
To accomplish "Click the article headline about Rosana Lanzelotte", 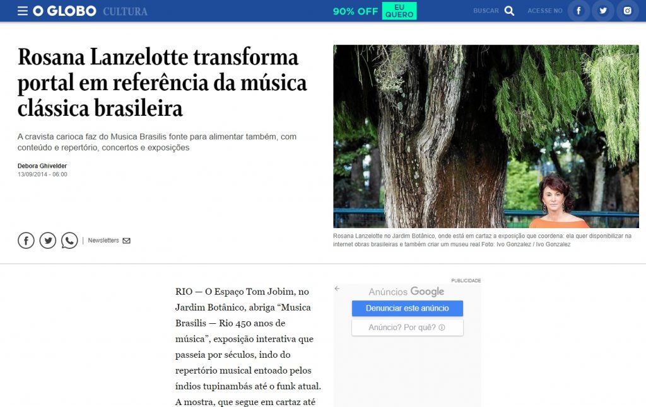I will 162,83.
